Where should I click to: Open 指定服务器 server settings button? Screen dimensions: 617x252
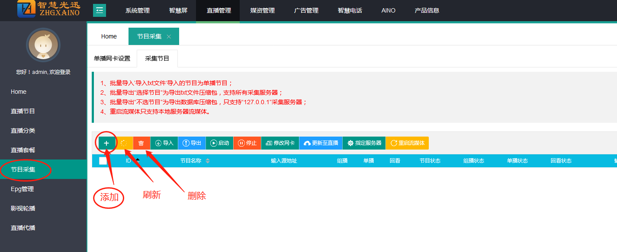click(x=364, y=143)
